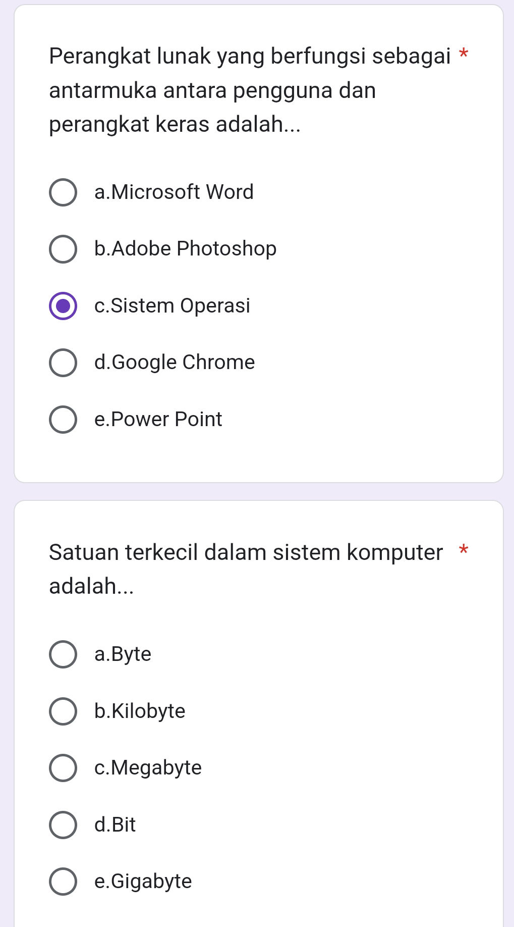Select the answer e.Power Point

[63, 419]
